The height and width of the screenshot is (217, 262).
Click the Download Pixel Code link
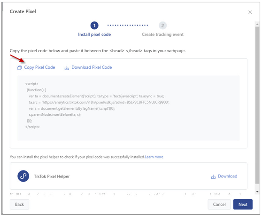(92, 67)
